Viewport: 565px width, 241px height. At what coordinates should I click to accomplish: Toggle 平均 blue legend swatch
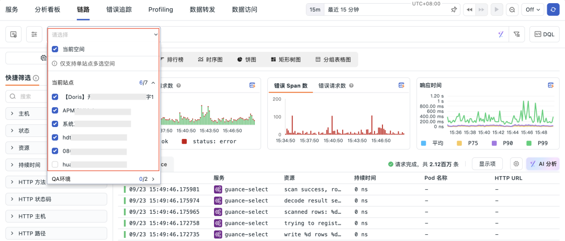424,143
